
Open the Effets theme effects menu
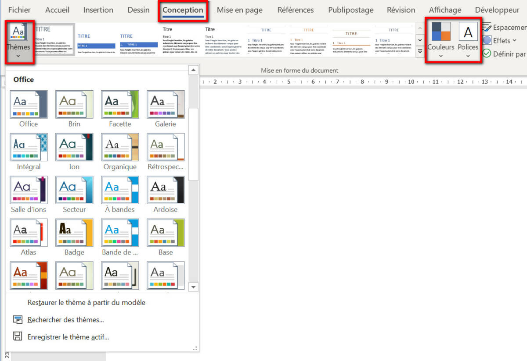tap(501, 40)
